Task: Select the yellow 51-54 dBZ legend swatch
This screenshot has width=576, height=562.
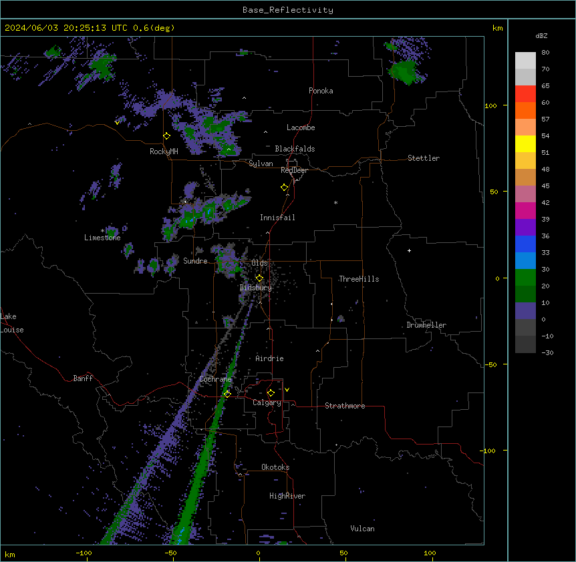Action: (525, 144)
